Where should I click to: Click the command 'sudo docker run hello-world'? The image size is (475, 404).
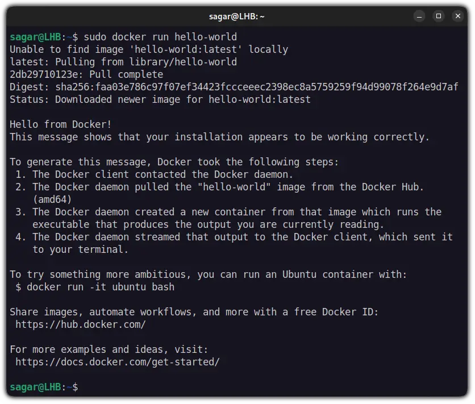(160, 37)
